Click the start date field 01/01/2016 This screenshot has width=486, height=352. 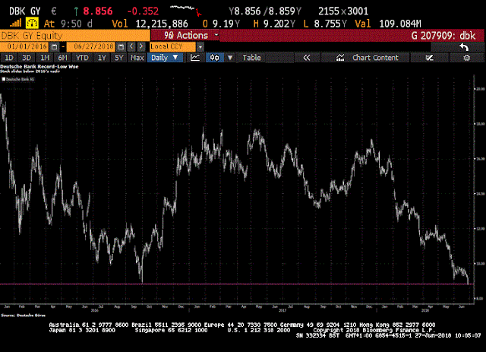coord(25,46)
